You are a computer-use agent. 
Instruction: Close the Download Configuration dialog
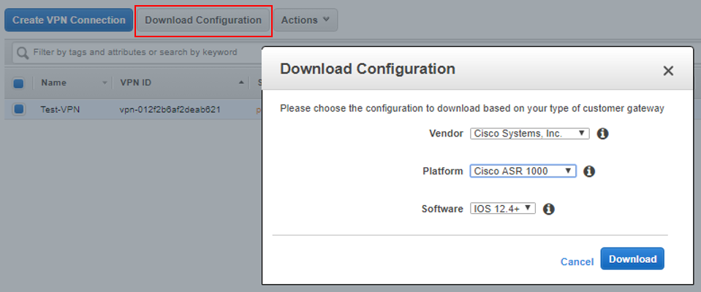tap(667, 71)
